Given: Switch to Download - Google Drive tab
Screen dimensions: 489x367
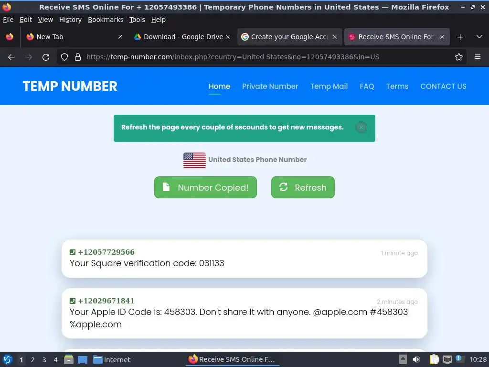Looking at the screenshot, I should click(182, 37).
